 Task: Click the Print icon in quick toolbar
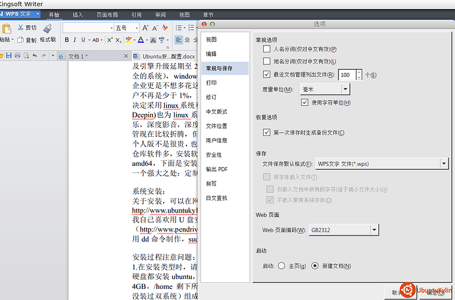[17, 56]
